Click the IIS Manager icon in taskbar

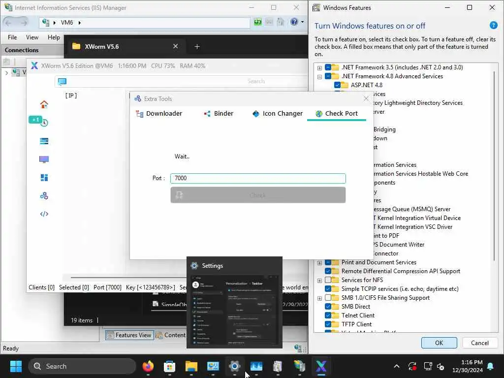tap(300, 366)
